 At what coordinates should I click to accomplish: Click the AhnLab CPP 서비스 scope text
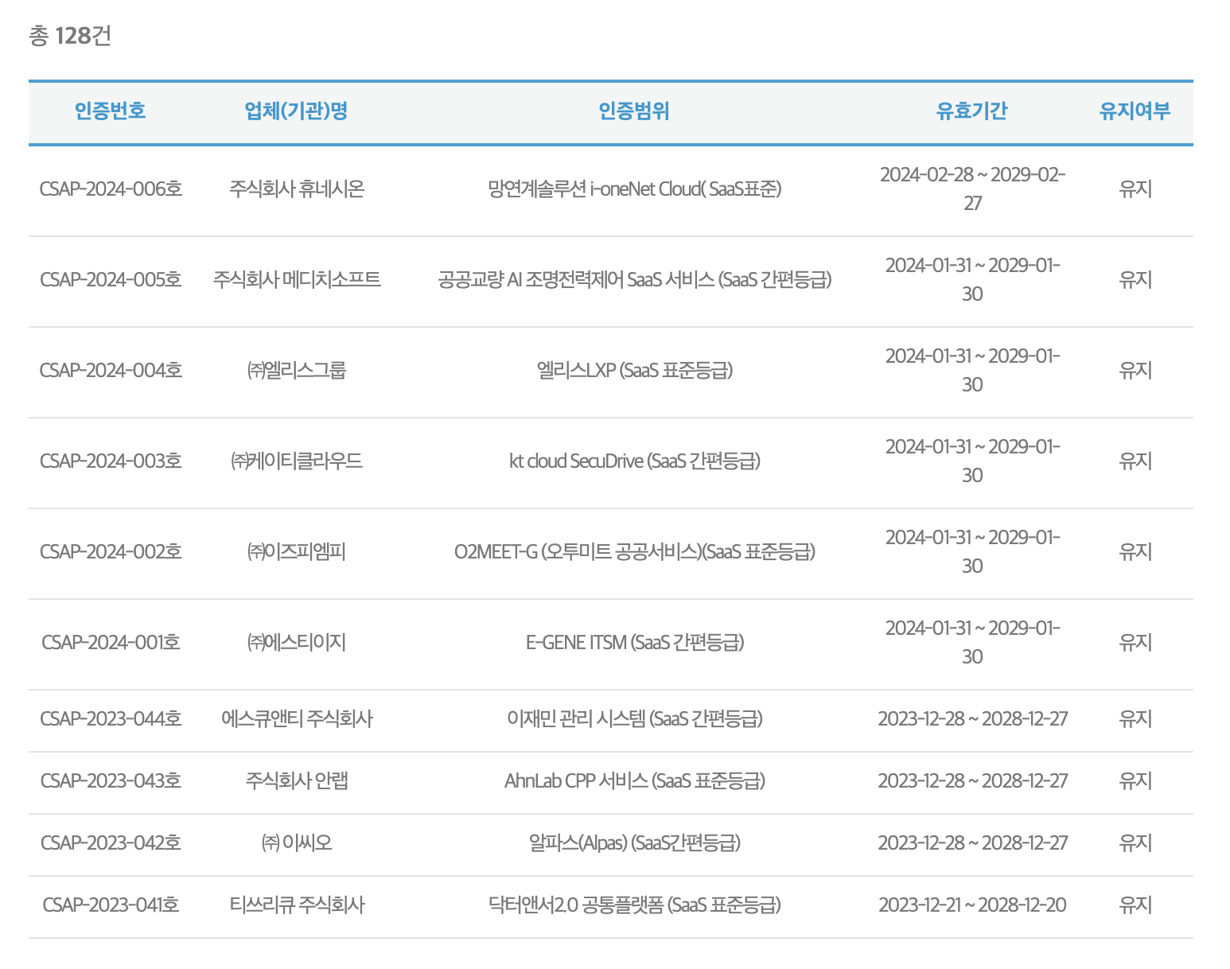pyautogui.click(x=634, y=780)
